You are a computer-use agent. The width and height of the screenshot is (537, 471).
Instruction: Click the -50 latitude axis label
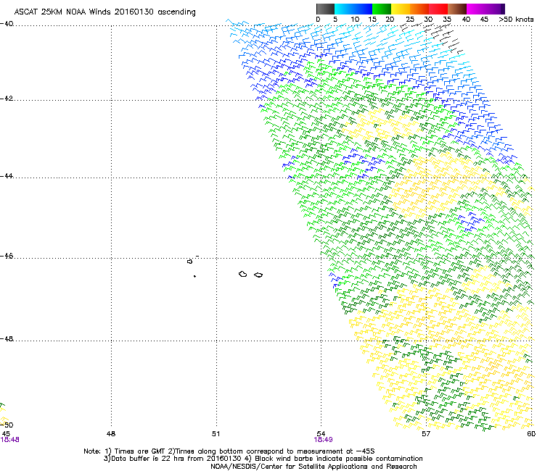(x=7, y=425)
